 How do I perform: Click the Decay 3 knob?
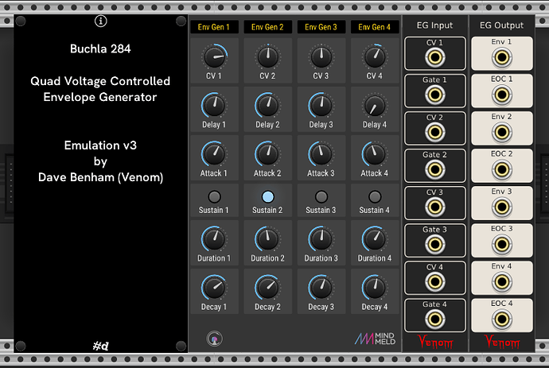[x=321, y=288]
